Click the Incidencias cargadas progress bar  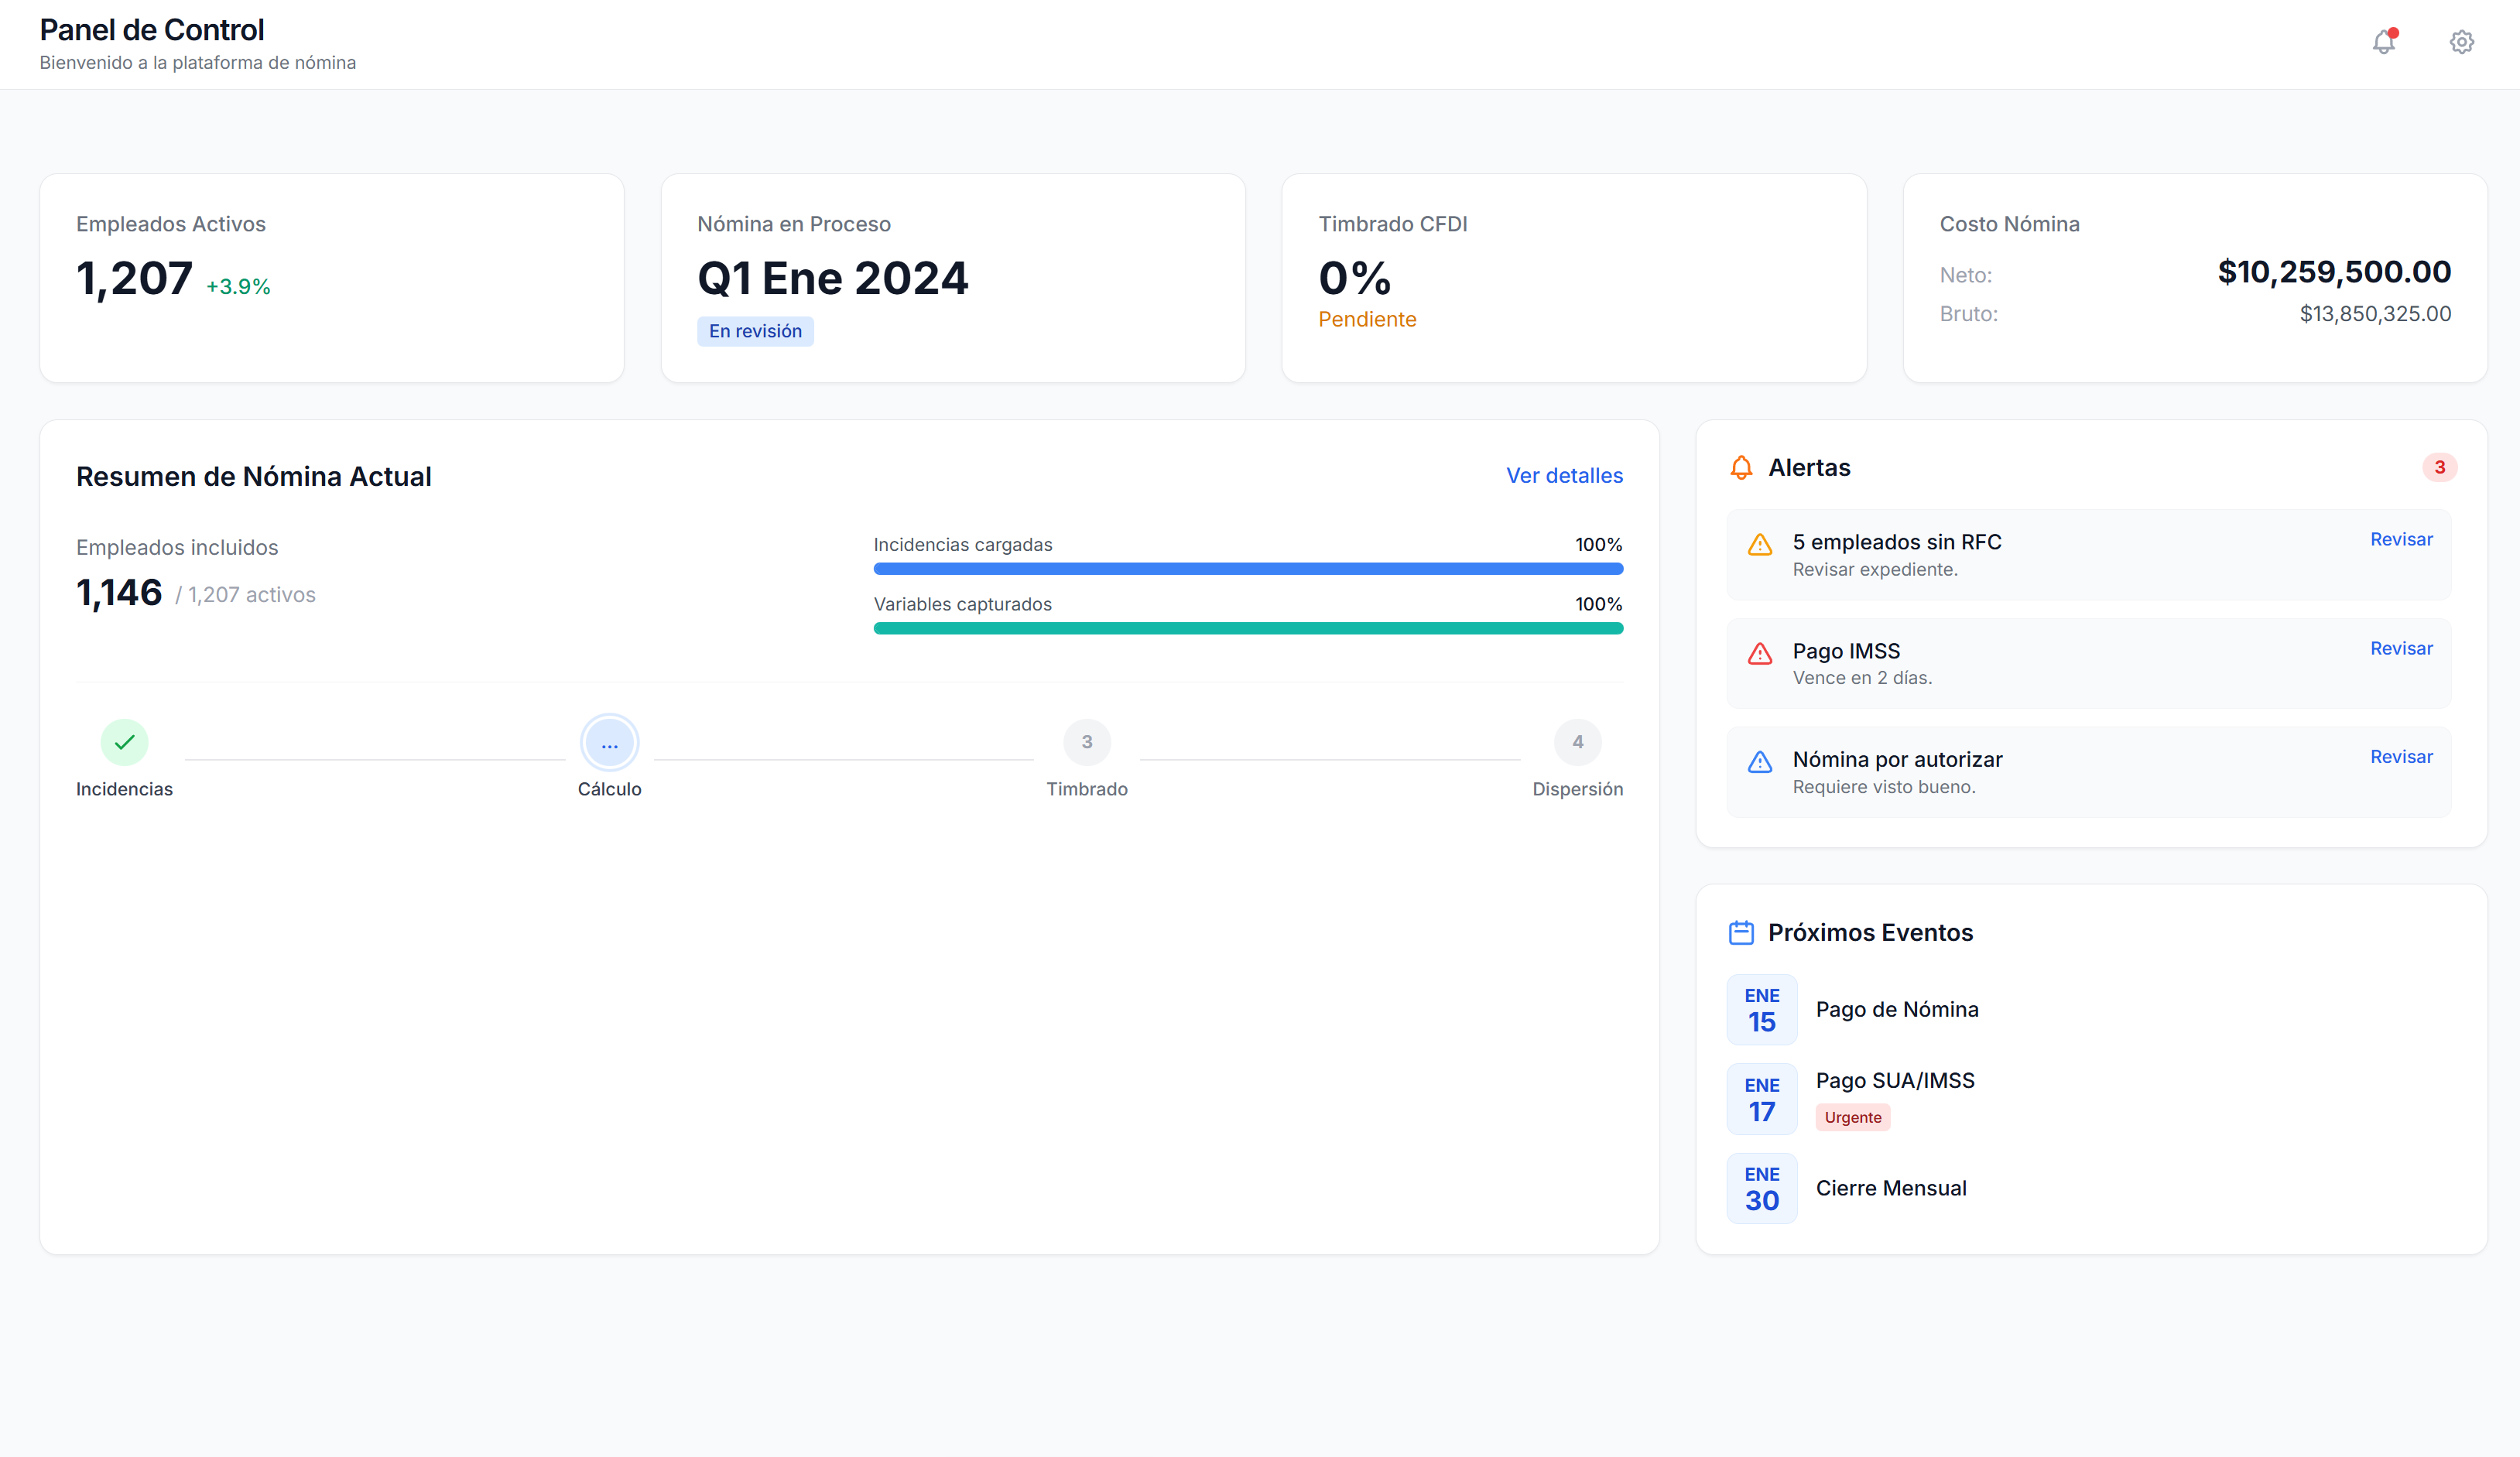(1247, 569)
